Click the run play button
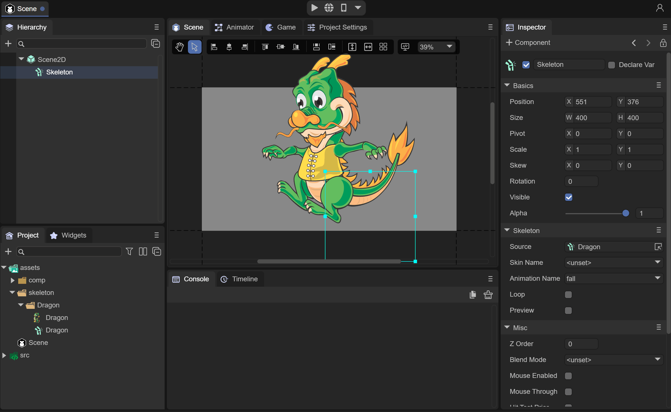 pos(314,8)
